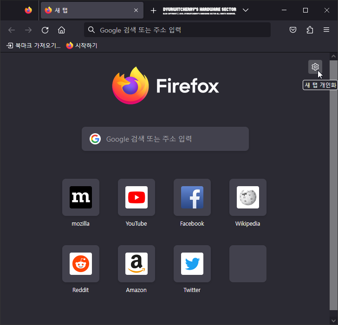
Task: Reload the current page
Action: 45,30
